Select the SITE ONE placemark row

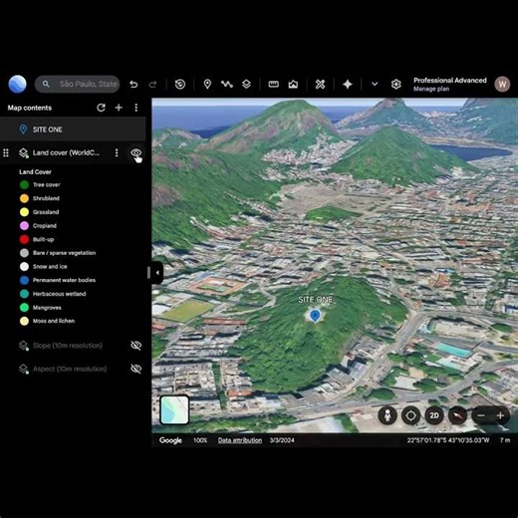click(73, 129)
